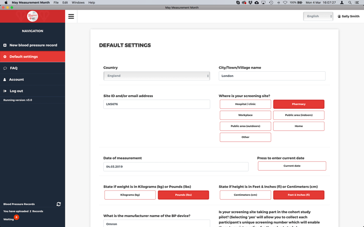Image resolution: width=364 pixels, height=227 pixels.
Task: Open Spotlight search icon
Action: click(349, 3)
